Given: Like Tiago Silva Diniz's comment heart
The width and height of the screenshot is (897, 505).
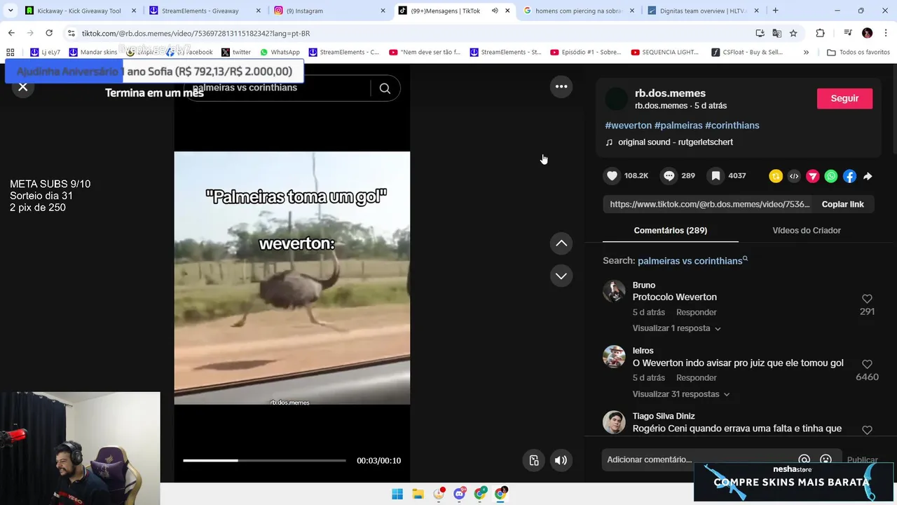Looking at the screenshot, I should coord(867,430).
